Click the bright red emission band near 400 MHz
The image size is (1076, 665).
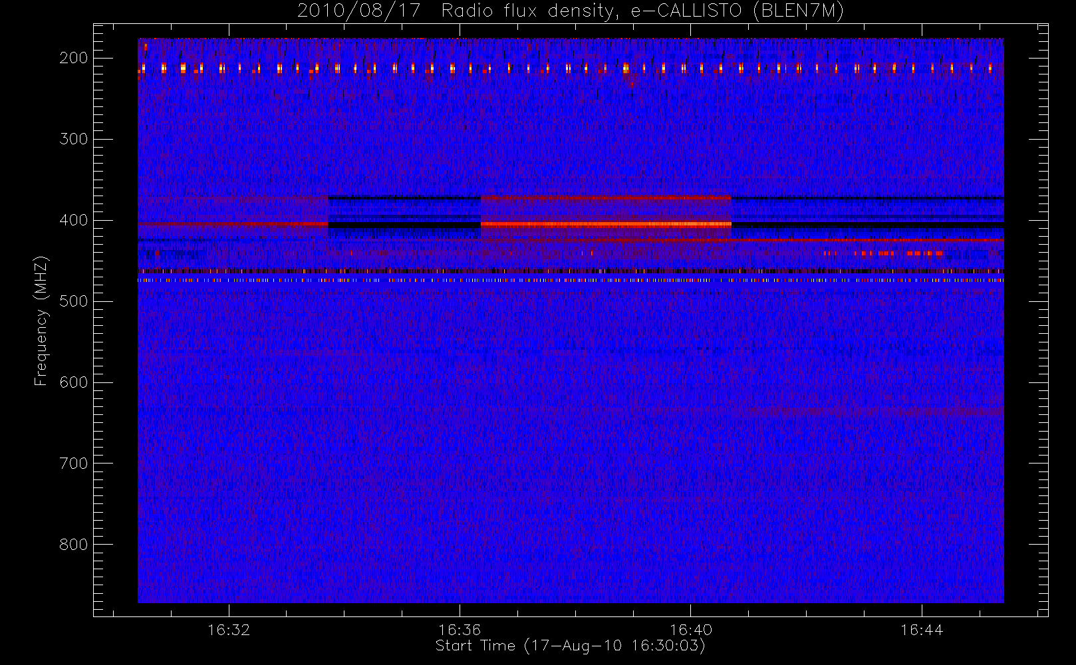pos(606,225)
